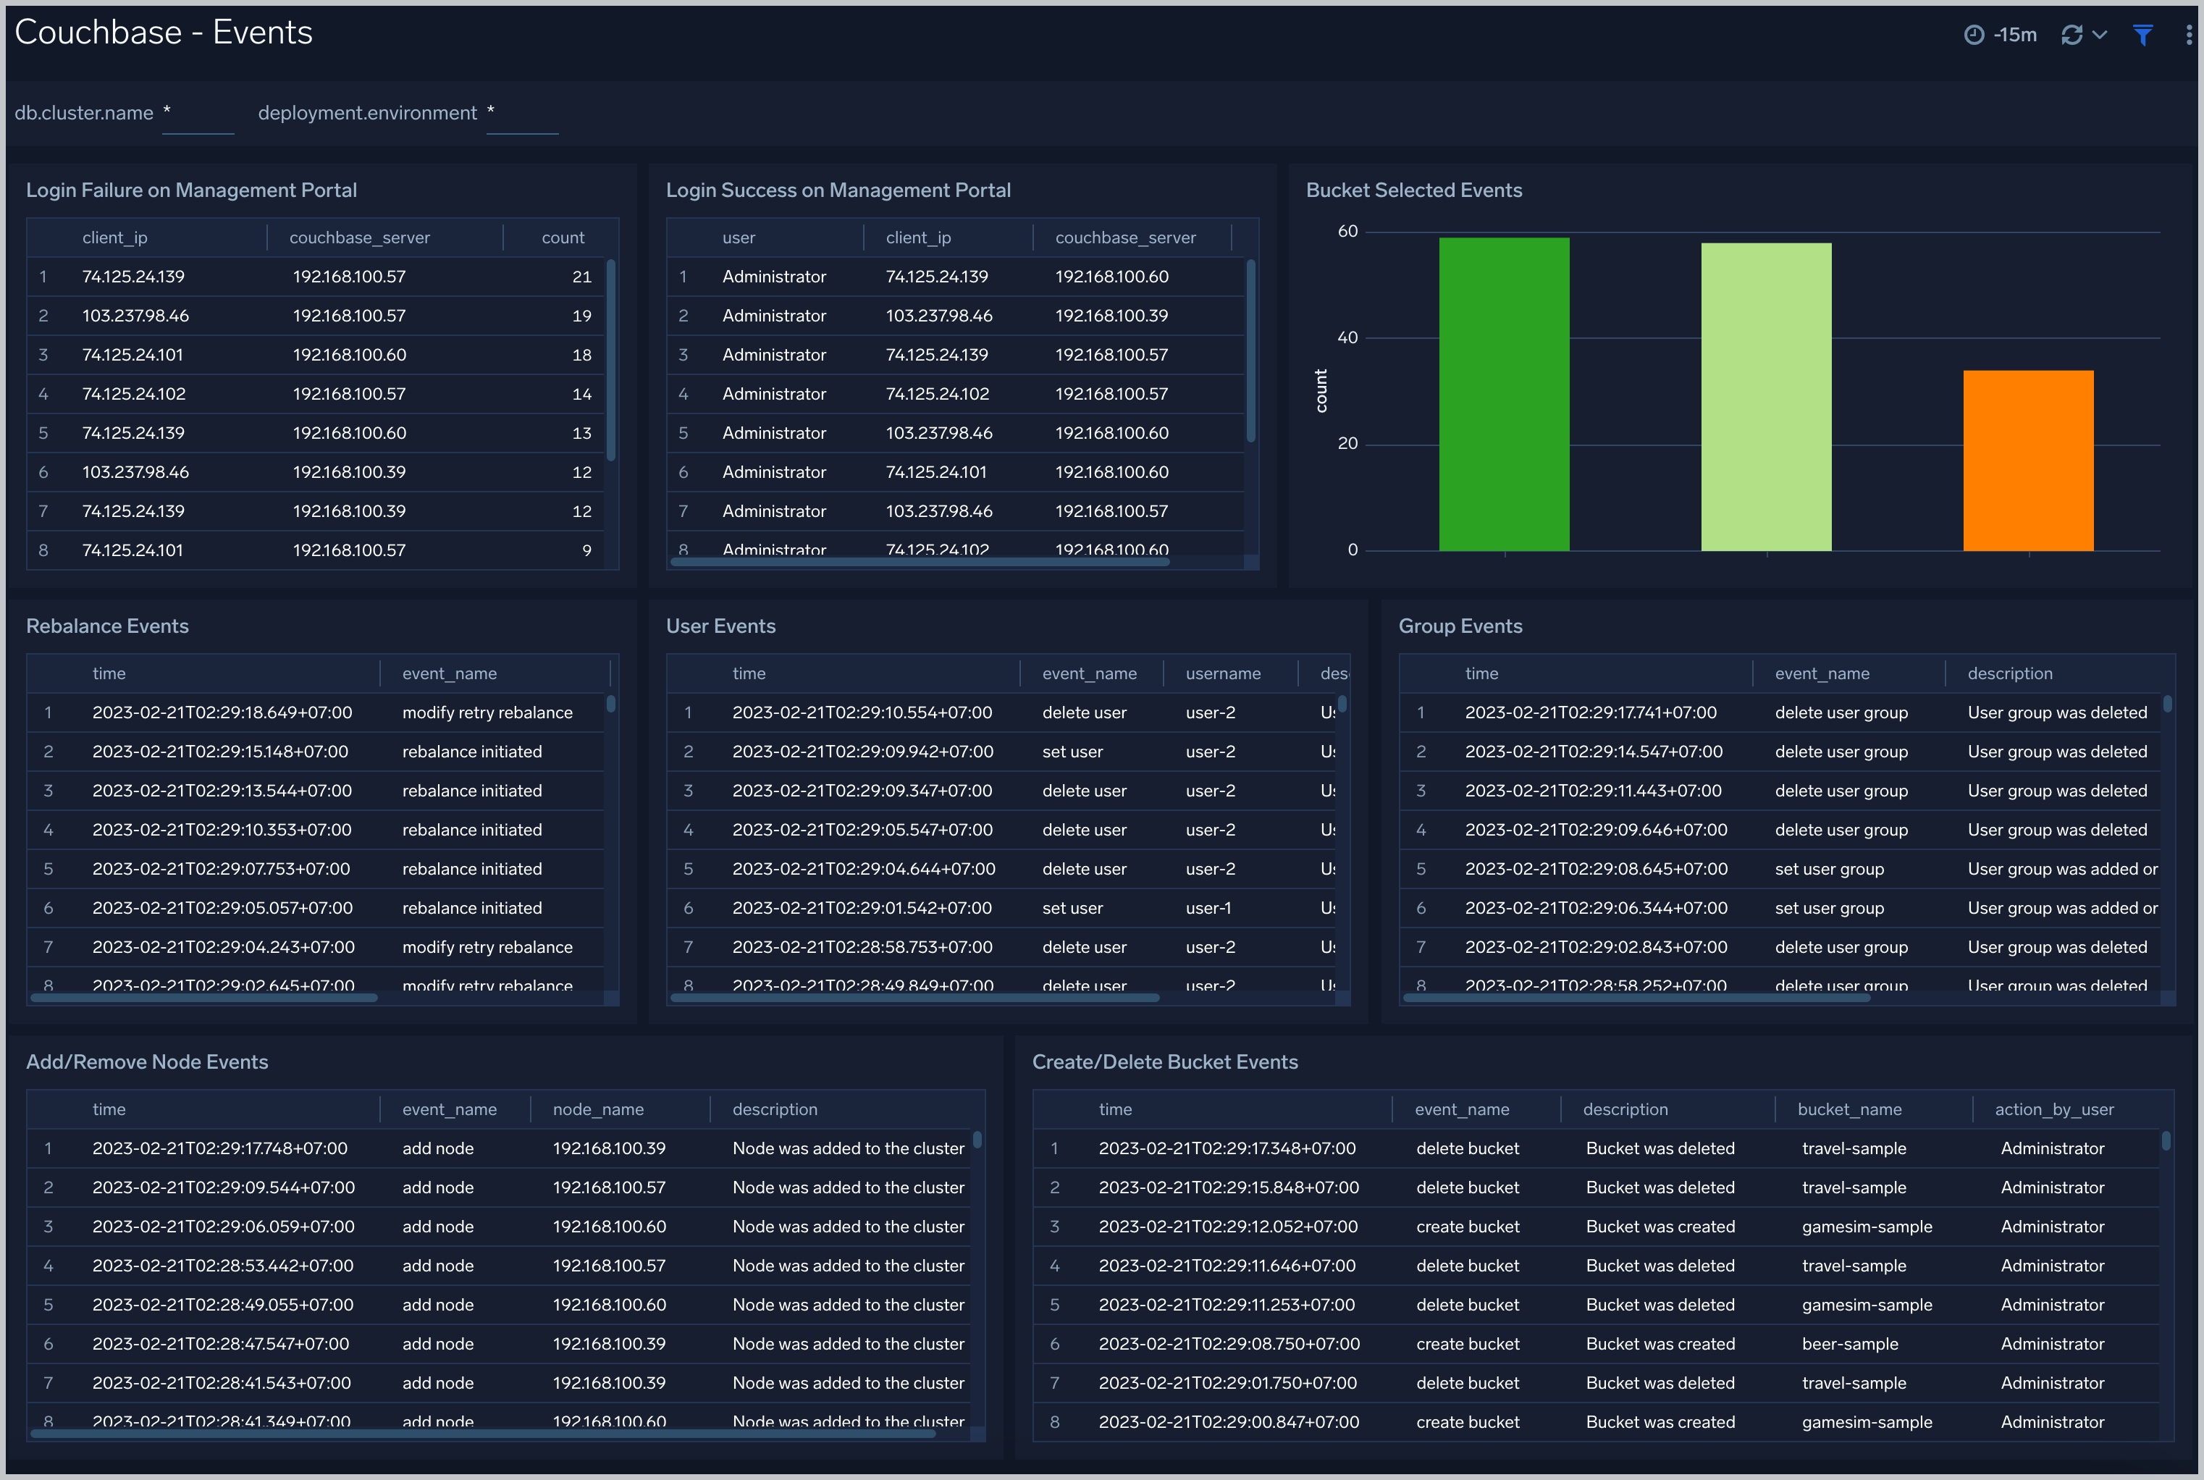Image resolution: width=2204 pixels, height=1480 pixels.
Task: Click node_name 192.168.100.57 in Node Events row 2
Action: tap(610, 1188)
